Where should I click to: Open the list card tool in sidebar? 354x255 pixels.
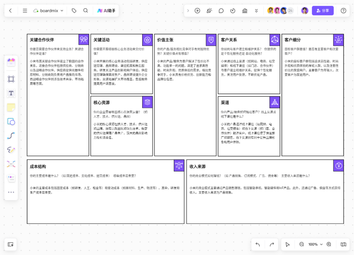point(11,178)
